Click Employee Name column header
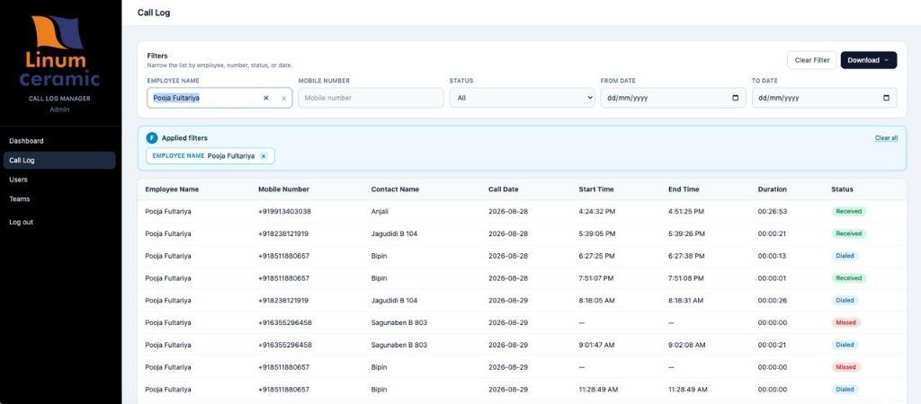This screenshot has height=404, width=921. click(x=172, y=189)
